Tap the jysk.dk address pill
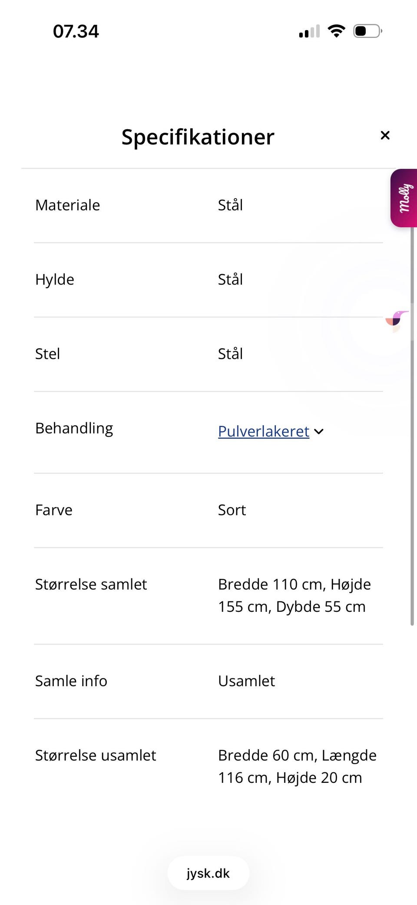 (x=208, y=873)
